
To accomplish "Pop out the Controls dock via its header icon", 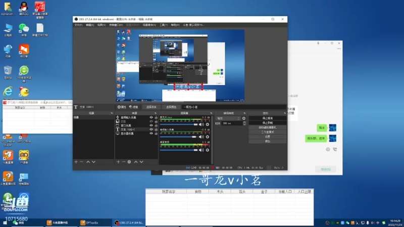I will pos(285,113).
